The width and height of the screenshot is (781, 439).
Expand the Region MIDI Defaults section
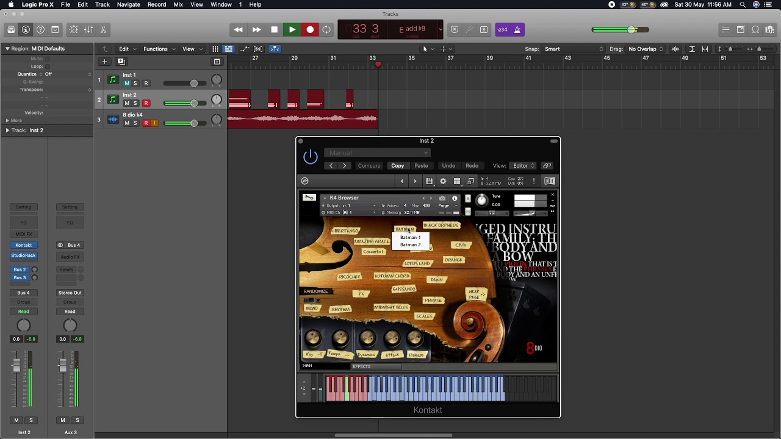(7, 49)
